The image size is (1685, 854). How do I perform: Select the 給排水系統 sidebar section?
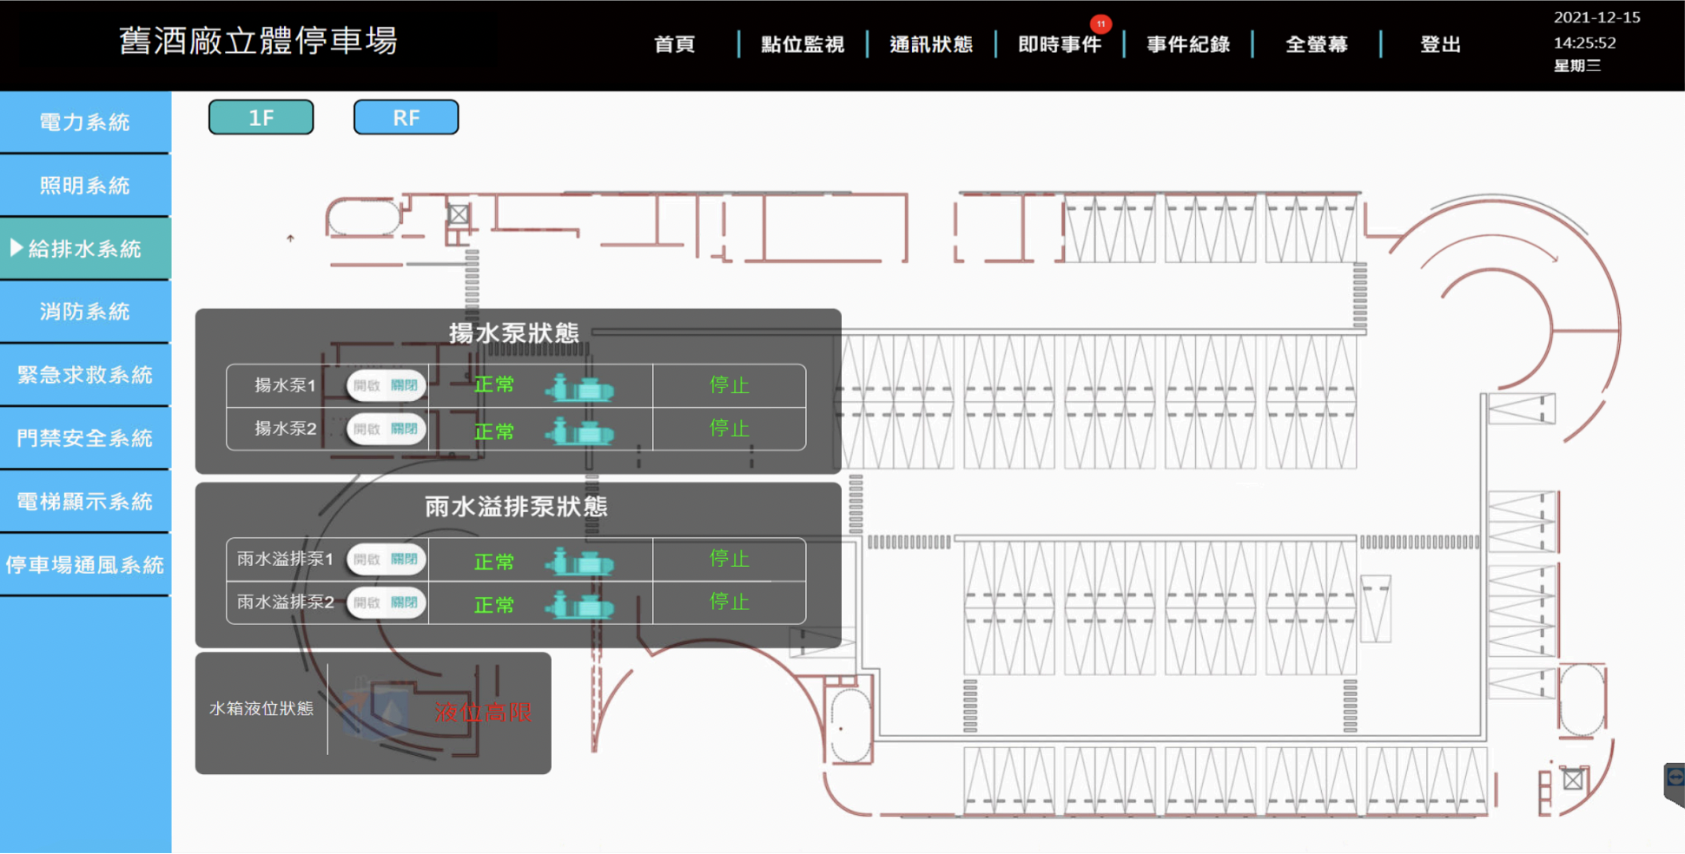[x=85, y=249]
